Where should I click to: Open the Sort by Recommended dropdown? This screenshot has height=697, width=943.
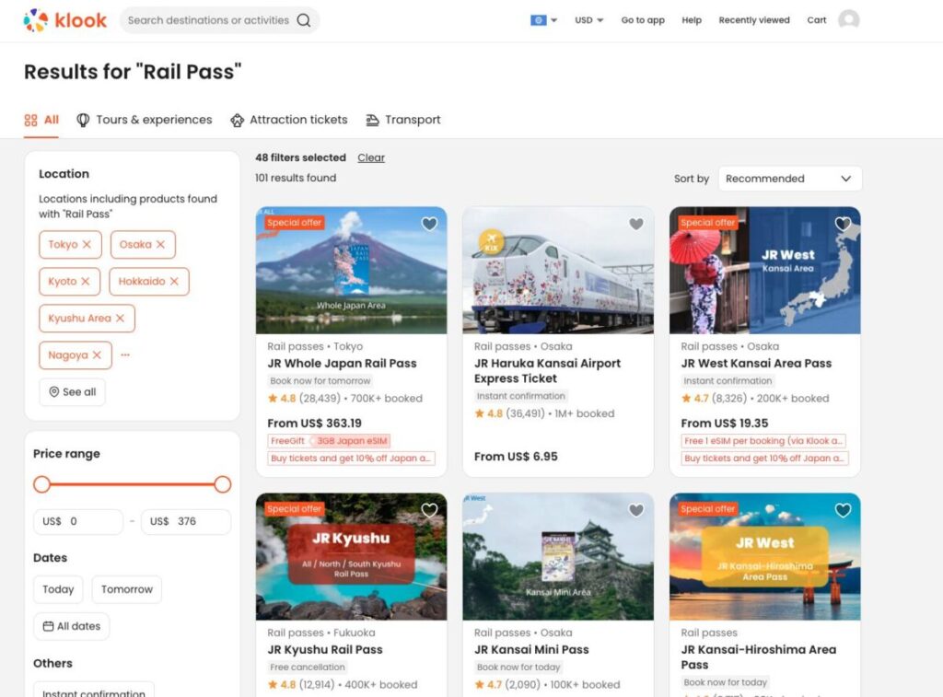(x=789, y=179)
